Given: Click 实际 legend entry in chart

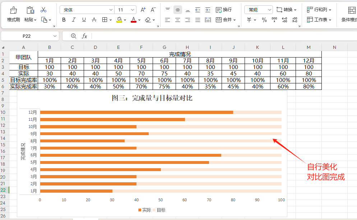Looking at the screenshot, I should coord(145,210).
